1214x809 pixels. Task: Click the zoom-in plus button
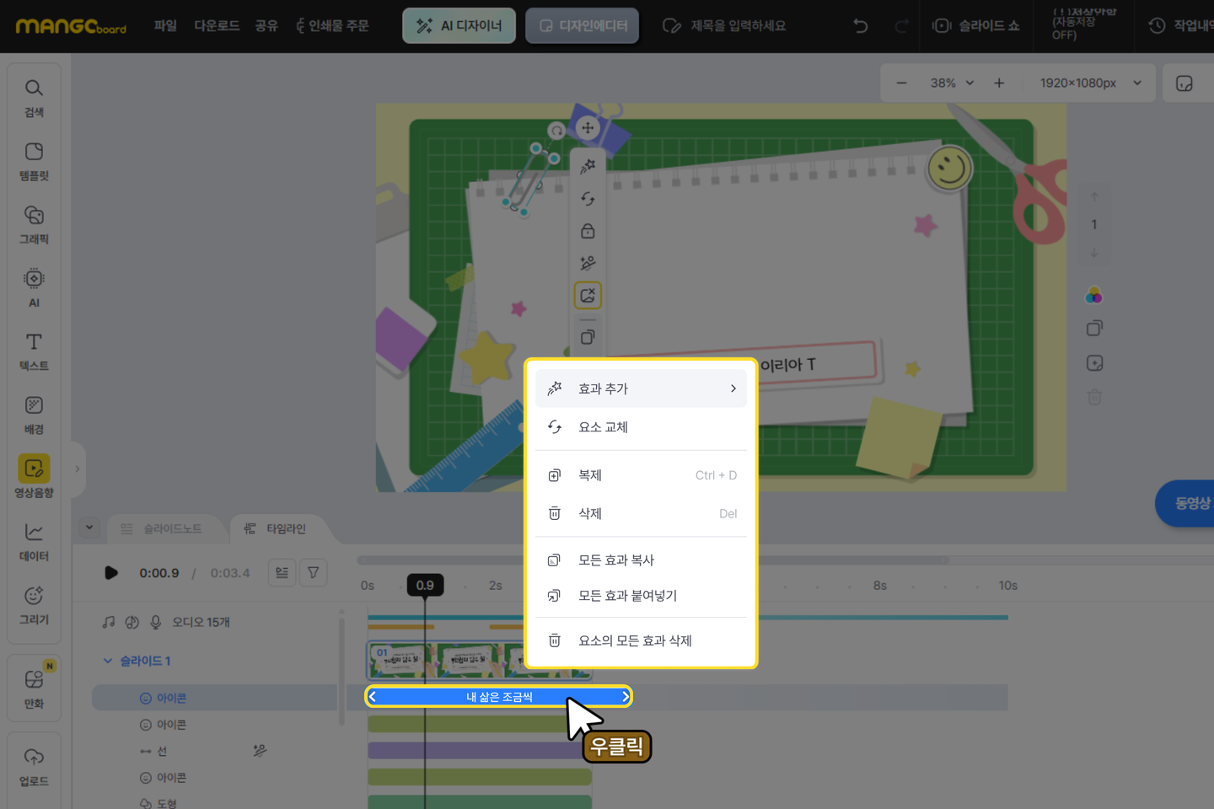999,83
